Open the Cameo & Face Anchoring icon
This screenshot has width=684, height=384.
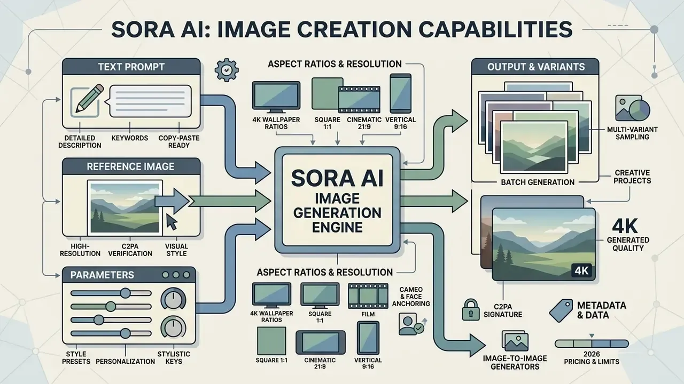coord(411,324)
